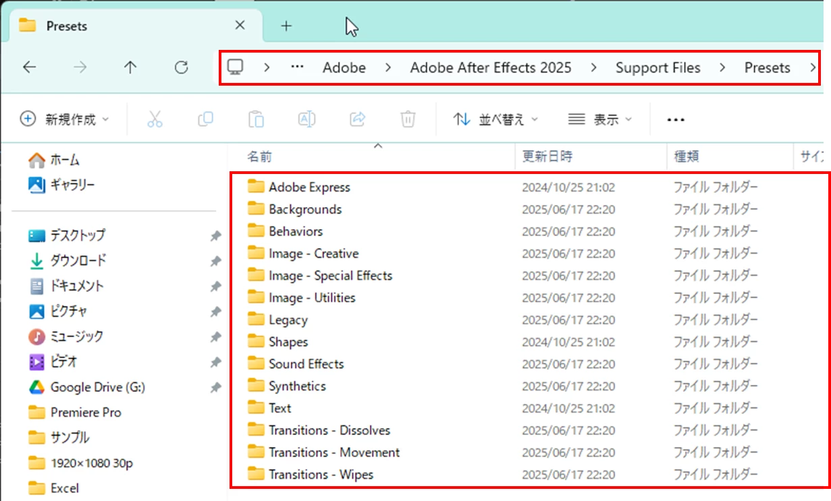Expand chevron after Support Files
This screenshot has height=501, width=831.
(722, 67)
